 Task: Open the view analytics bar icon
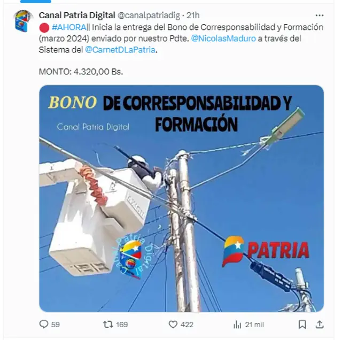[237, 324]
